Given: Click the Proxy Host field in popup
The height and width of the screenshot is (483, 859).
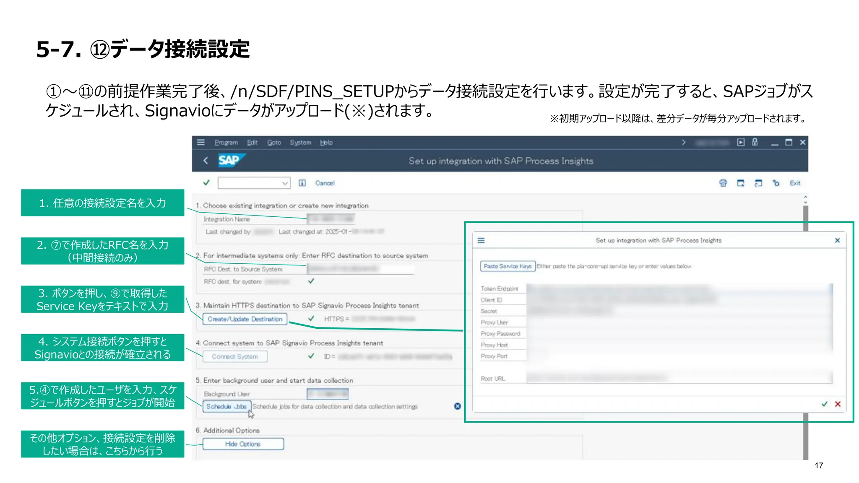Looking at the screenshot, I should coord(679,345).
